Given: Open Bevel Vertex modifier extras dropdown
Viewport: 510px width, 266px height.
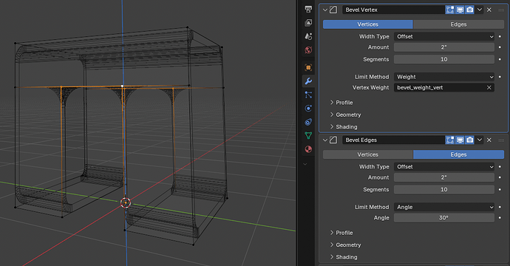Looking at the screenshot, I should tap(480, 10).
